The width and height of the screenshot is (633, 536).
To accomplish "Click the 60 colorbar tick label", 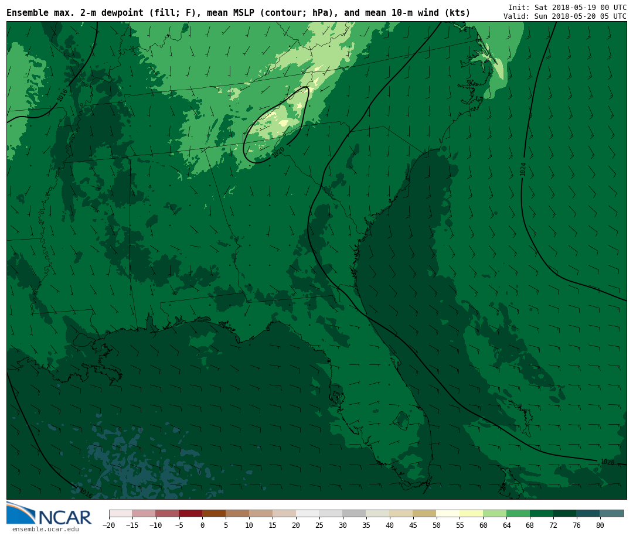I will coord(483,525).
